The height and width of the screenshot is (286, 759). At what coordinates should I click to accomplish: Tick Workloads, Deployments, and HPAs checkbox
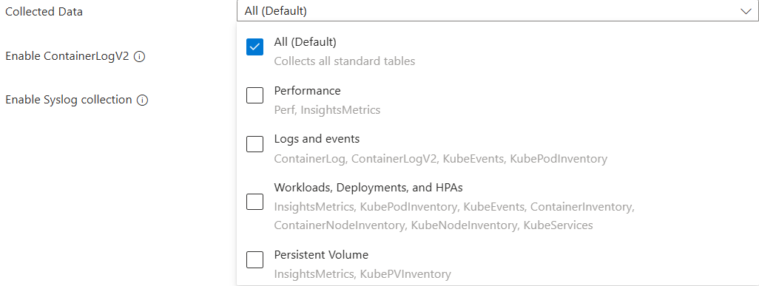pos(254,201)
